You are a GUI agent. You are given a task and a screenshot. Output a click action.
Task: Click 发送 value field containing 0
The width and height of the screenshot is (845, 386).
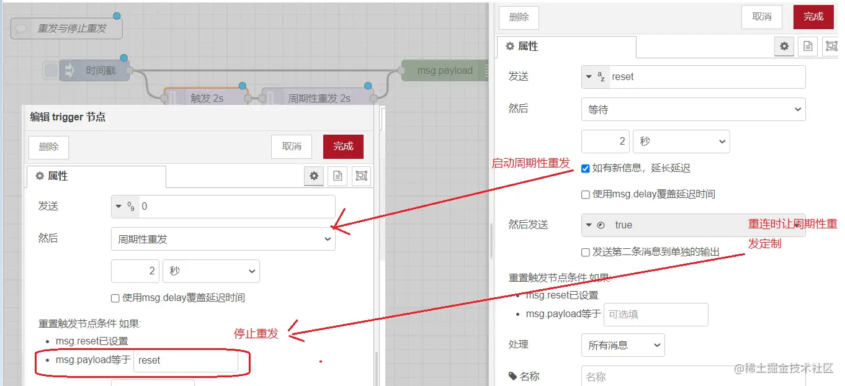[237, 207]
